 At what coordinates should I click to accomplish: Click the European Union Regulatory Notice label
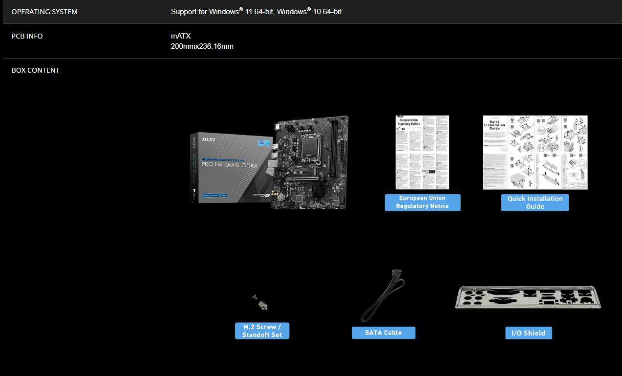(x=423, y=202)
